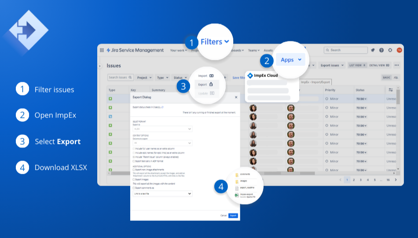Click the Export share icon in ImpEx menu
The height and width of the screenshot is (238, 418).
[x=211, y=84]
